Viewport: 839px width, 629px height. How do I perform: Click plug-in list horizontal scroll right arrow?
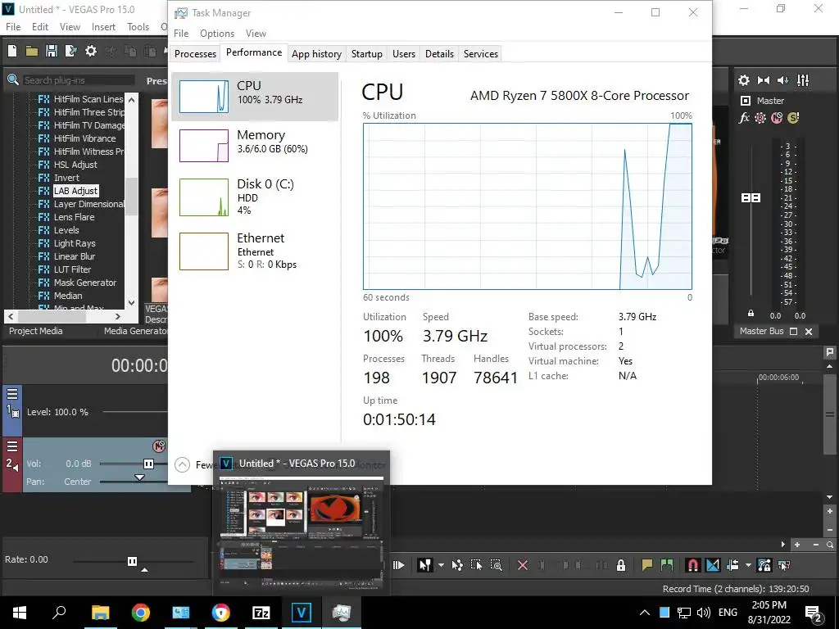coord(118,316)
